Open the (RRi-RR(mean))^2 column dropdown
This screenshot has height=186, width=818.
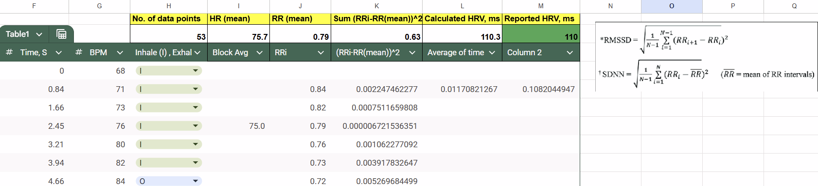[412, 53]
